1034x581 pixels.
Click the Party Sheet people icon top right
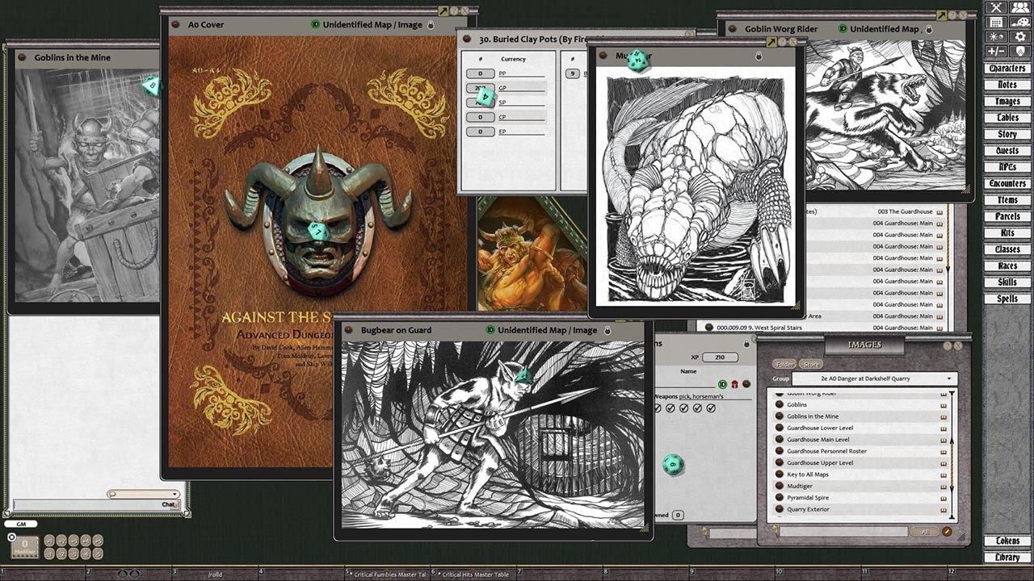(1019, 7)
